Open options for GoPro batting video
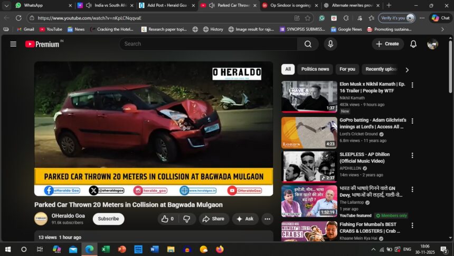 pyautogui.click(x=412, y=121)
